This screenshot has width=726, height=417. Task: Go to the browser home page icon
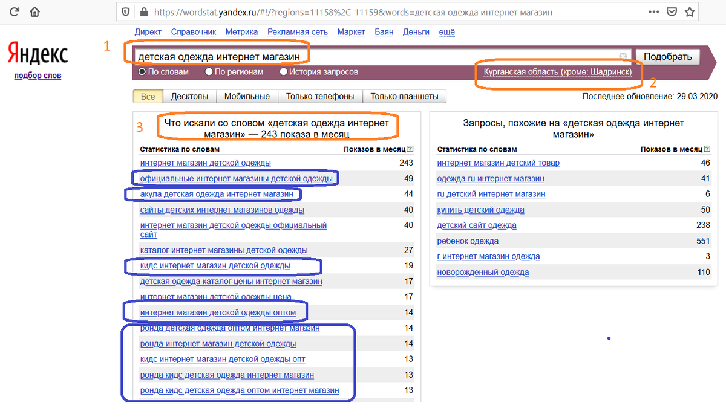[x=35, y=11]
